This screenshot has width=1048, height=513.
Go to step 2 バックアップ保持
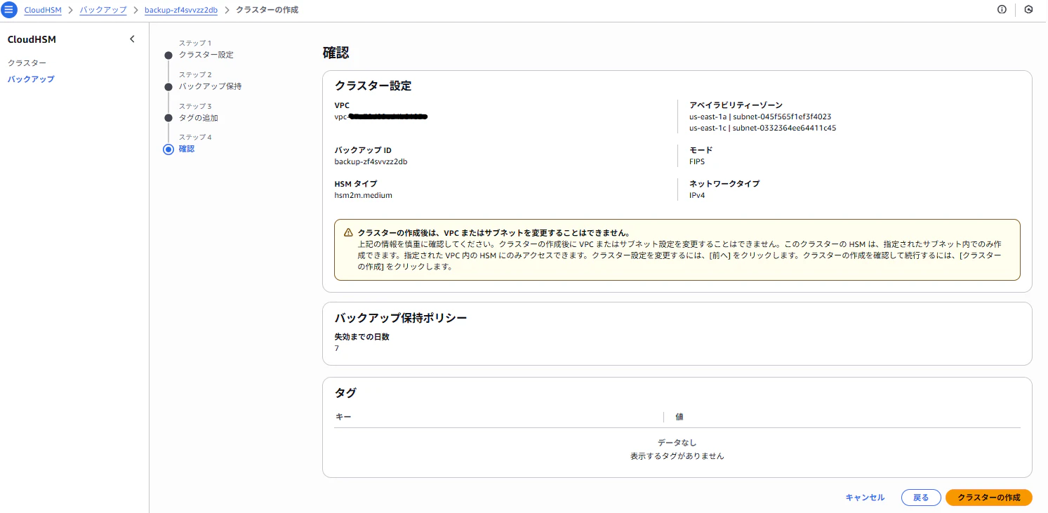210,86
